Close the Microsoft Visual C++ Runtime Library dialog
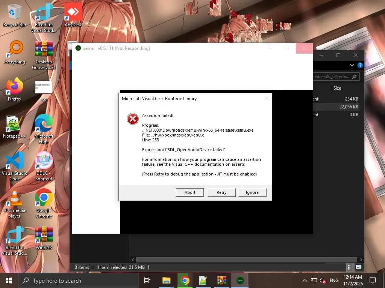 coord(267,99)
